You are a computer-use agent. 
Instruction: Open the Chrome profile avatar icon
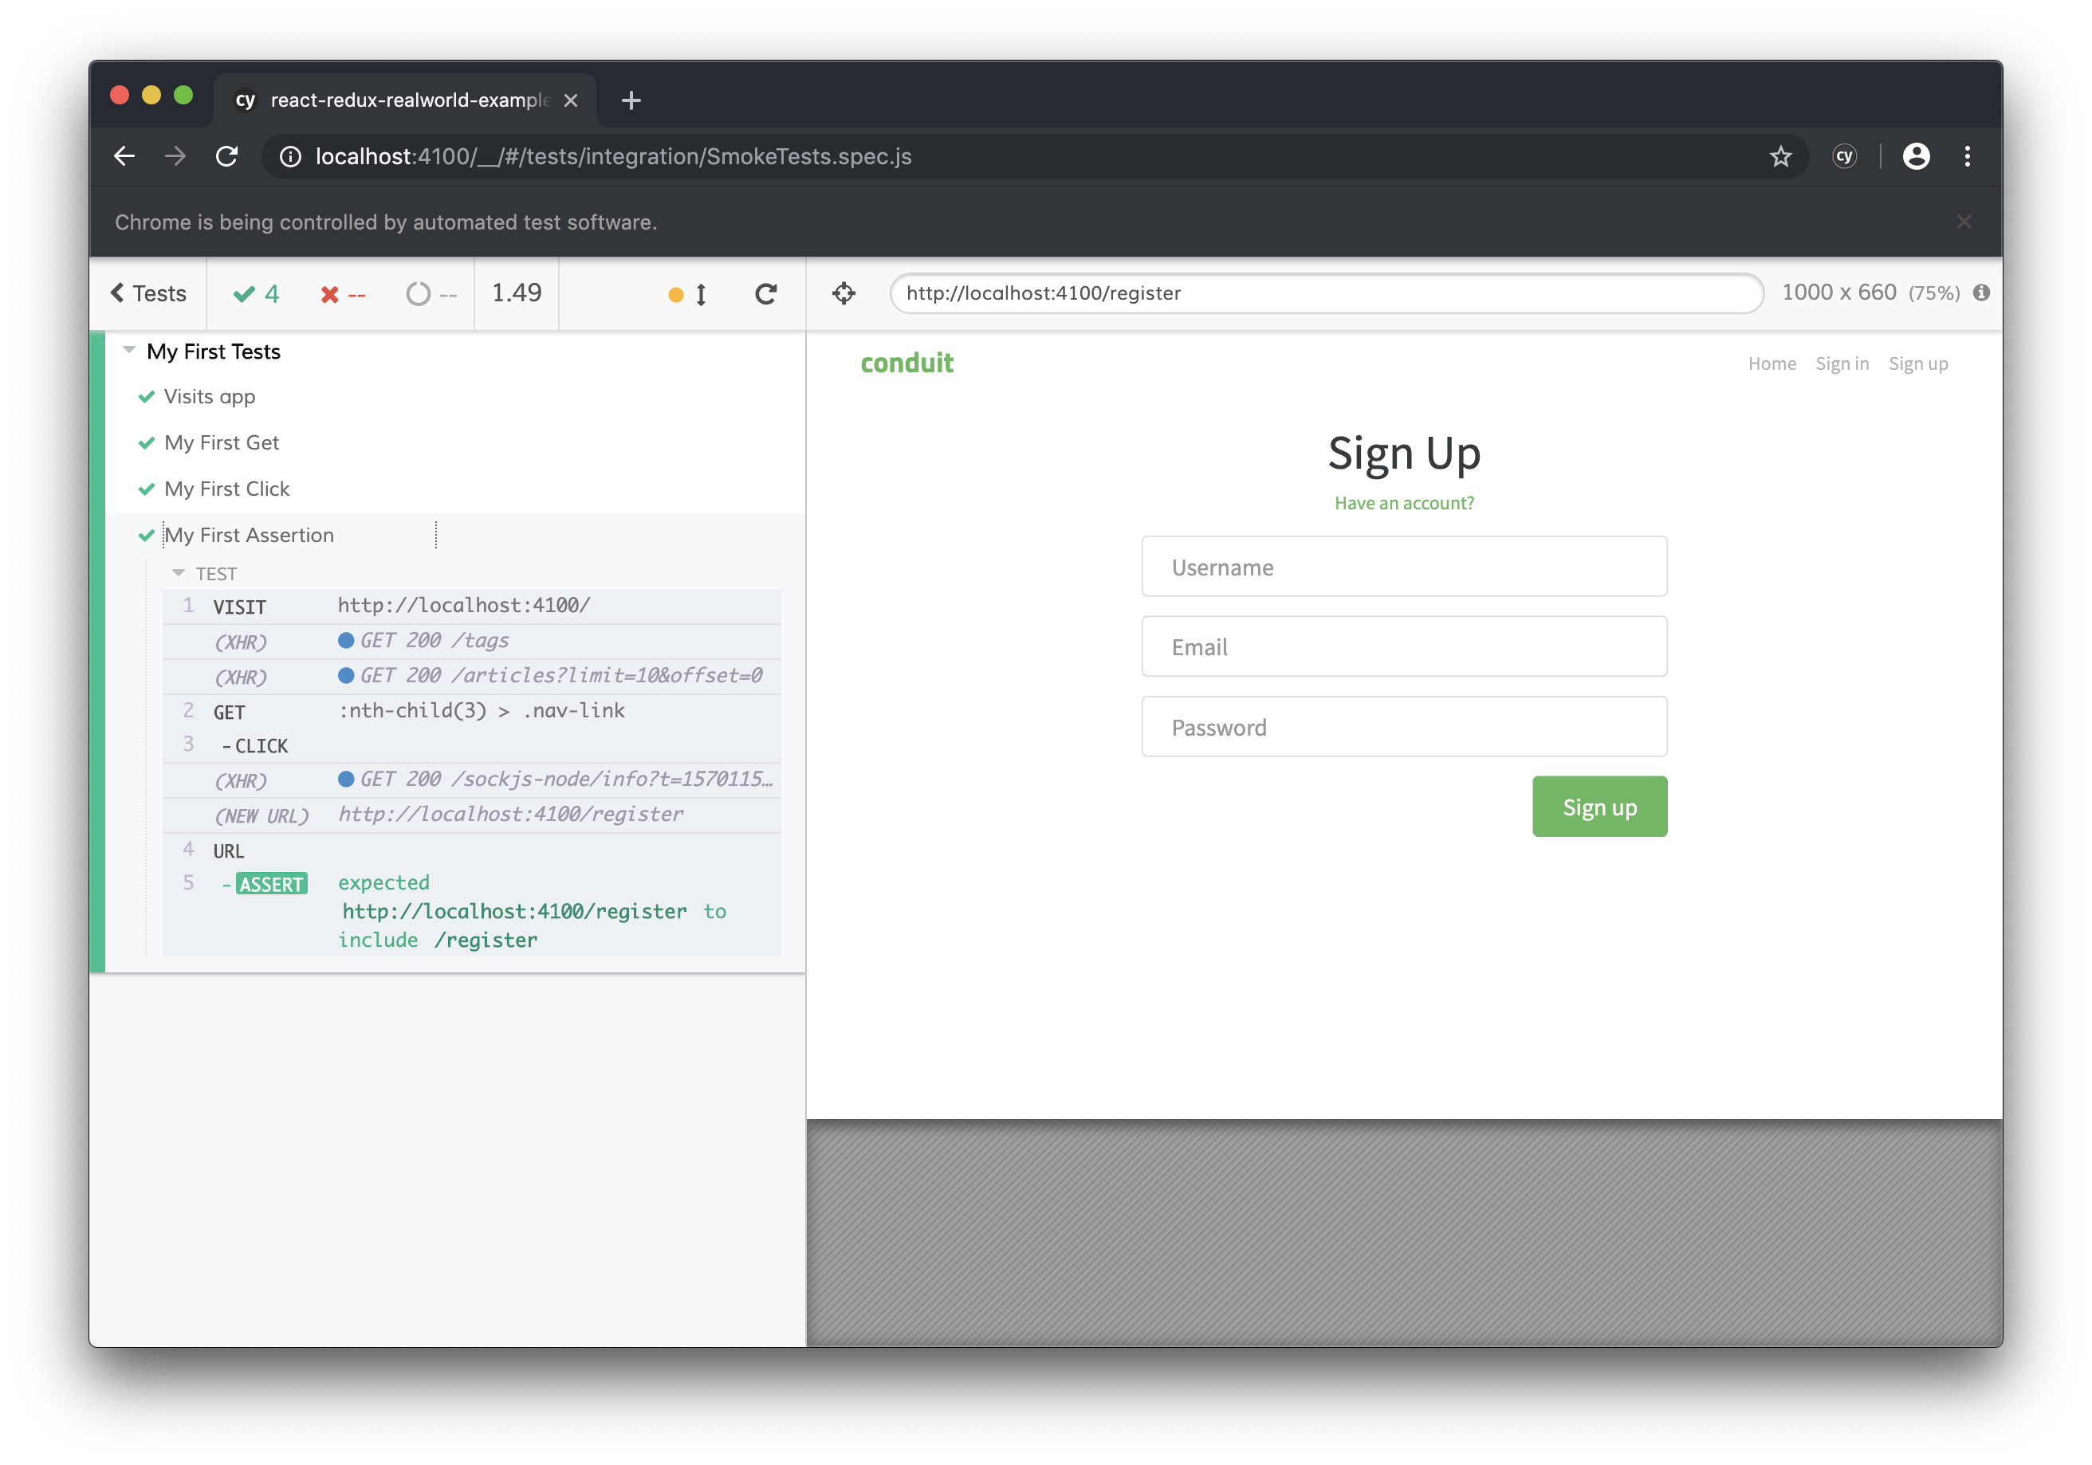click(x=1916, y=157)
